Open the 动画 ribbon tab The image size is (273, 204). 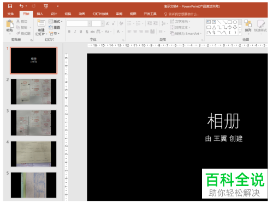click(81, 14)
